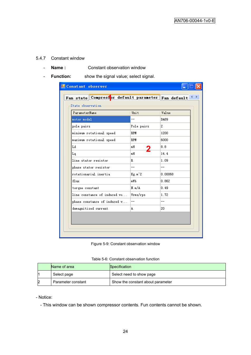Click the mWb unit cell
This screenshot has width=251, height=355.
(145, 181)
